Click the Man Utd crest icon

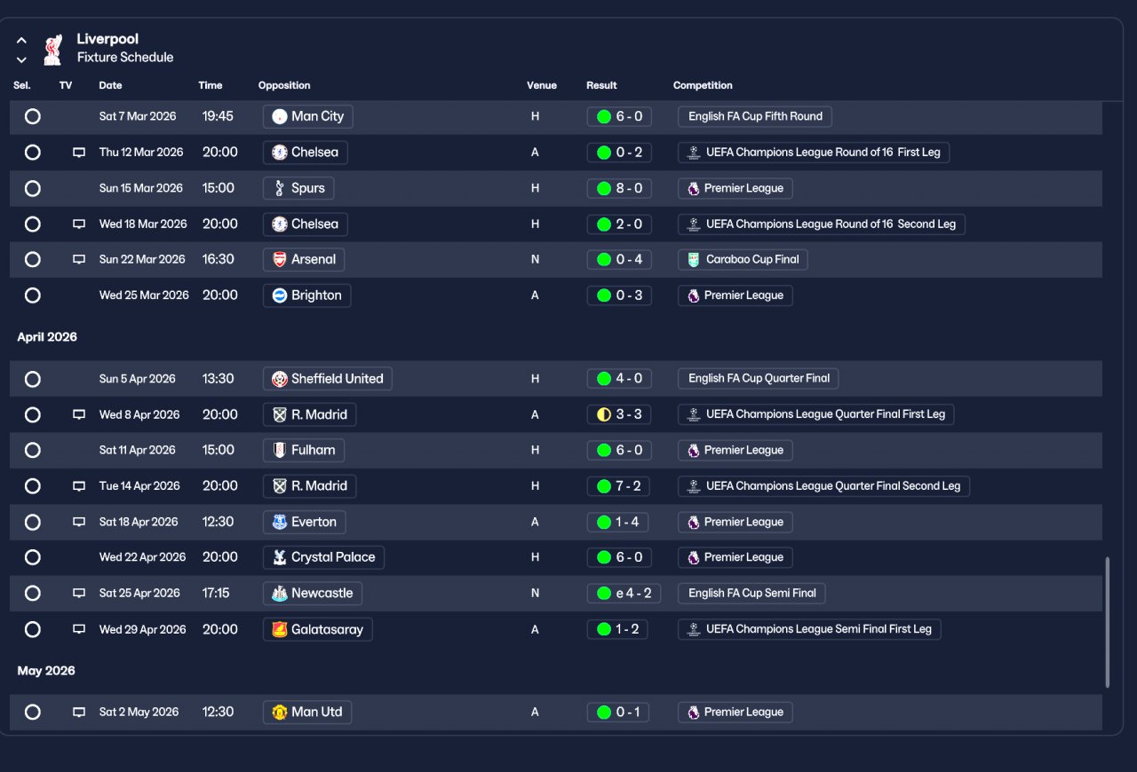coord(280,712)
